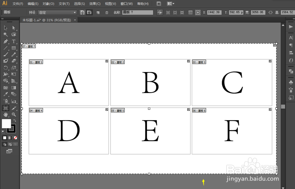Select the Rectangle tool

14,48
